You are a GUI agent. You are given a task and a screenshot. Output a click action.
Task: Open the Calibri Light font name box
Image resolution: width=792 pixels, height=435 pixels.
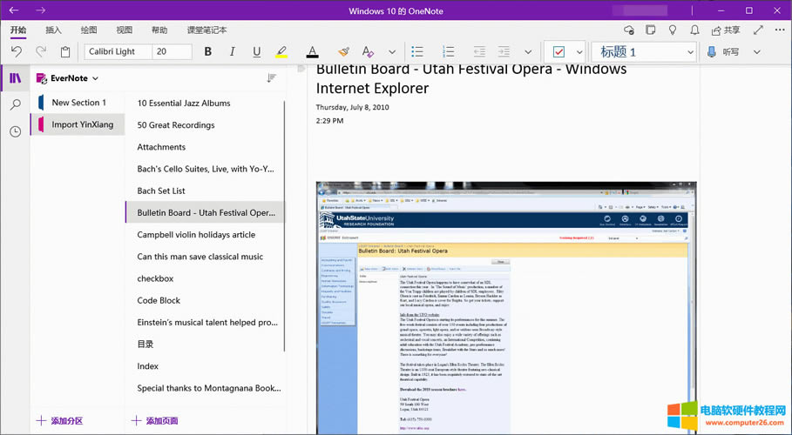118,52
